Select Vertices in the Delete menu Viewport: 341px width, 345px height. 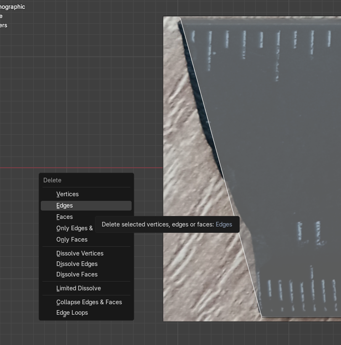pyautogui.click(x=68, y=194)
